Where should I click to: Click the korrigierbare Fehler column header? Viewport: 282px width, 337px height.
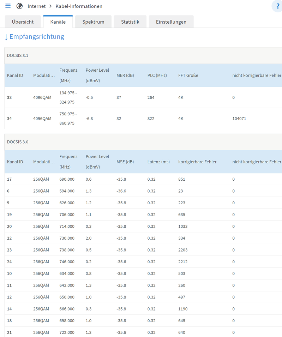(x=197, y=162)
